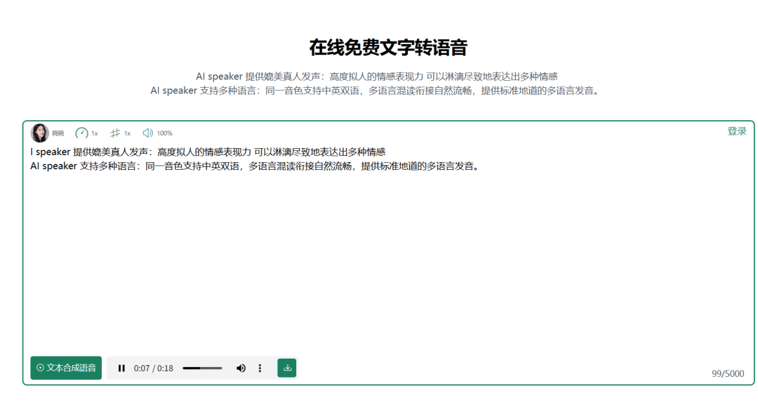This screenshot has height=412, width=758.
Task: Toggle playback between play and pause
Action: [x=121, y=367]
